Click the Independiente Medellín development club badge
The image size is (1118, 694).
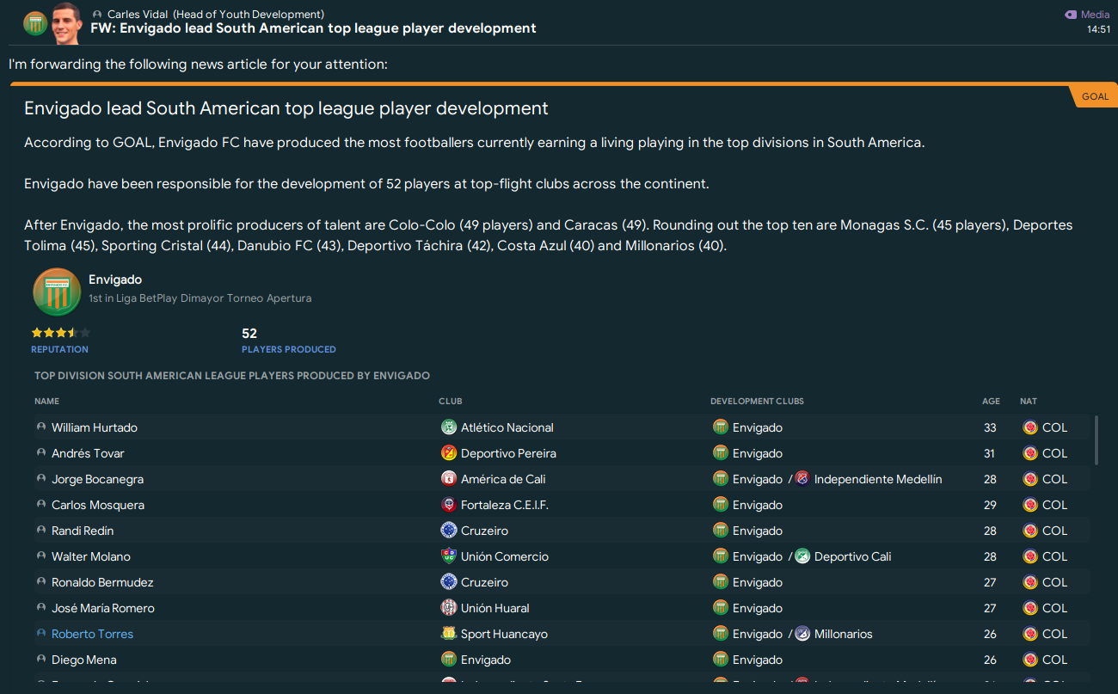click(802, 479)
